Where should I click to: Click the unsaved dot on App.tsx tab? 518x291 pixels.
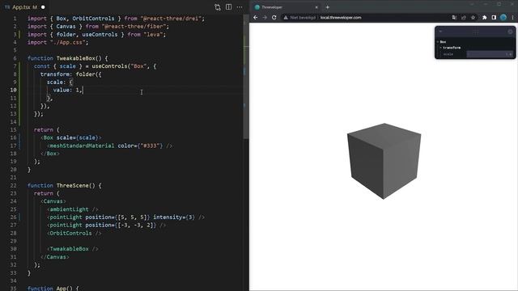[43, 7]
